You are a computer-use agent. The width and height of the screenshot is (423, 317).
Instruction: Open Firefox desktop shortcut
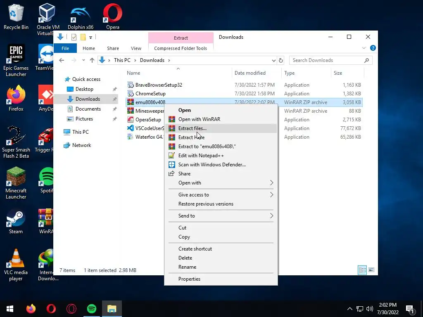coord(16,97)
